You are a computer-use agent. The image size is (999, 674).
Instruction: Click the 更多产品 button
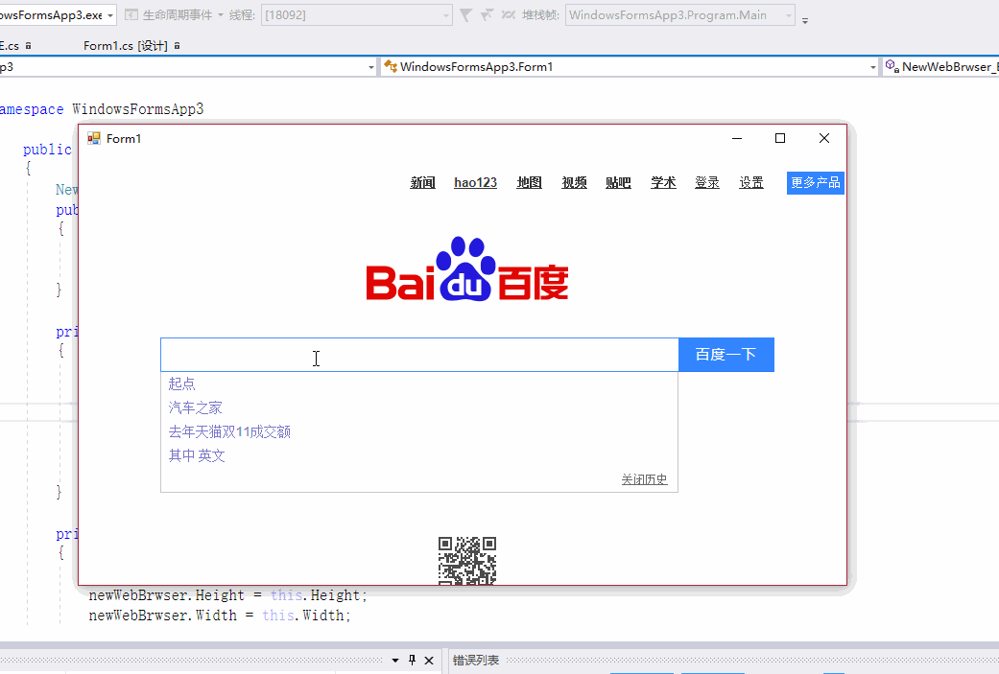pos(816,183)
